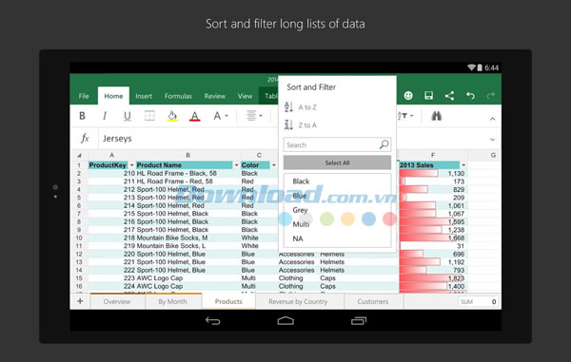Open Product Name column filter dropdown
Screen dimensions: 571x362
pyautogui.click(x=236, y=165)
